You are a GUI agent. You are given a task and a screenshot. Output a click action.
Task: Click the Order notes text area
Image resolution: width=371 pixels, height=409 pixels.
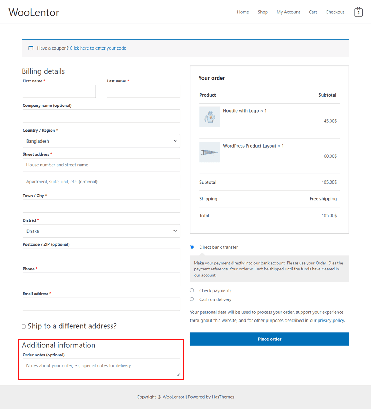click(x=101, y=368)
